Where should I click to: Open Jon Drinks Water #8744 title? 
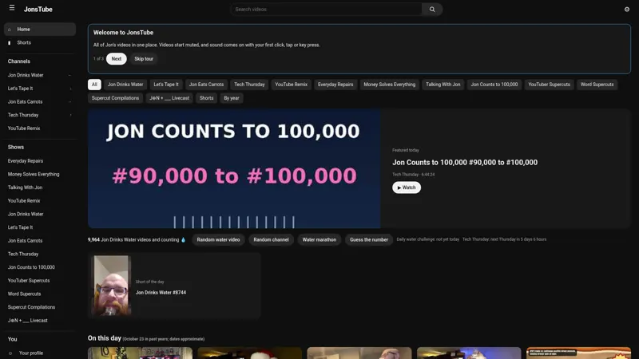click(161, 293)
